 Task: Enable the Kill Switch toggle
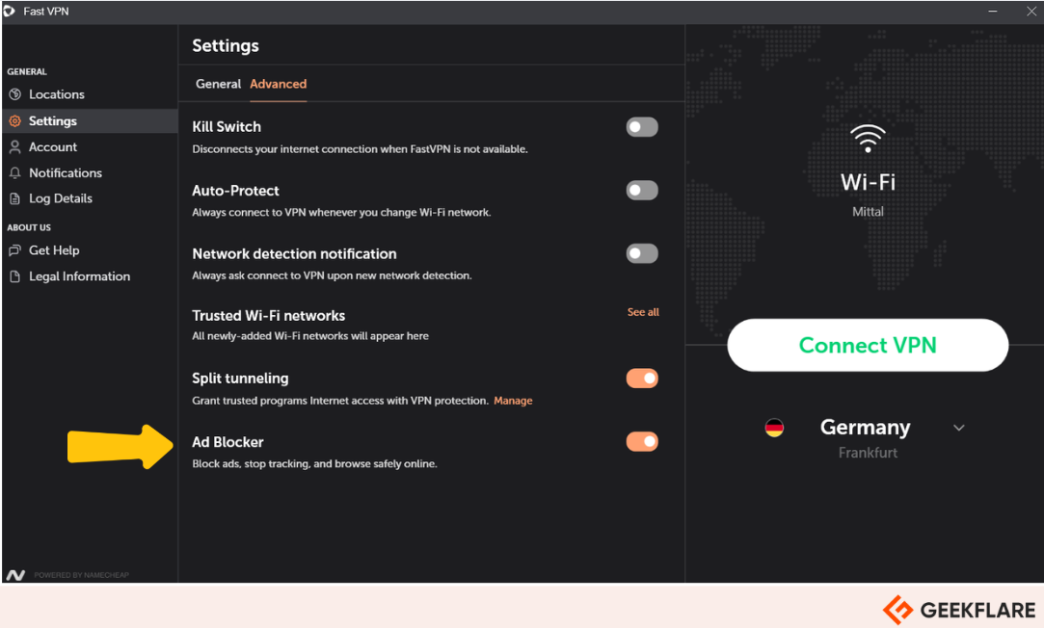(642, 126)
